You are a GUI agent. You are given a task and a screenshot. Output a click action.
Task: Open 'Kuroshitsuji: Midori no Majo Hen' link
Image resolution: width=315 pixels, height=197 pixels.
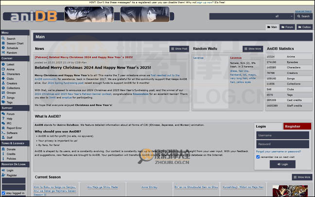coord(243,187)
